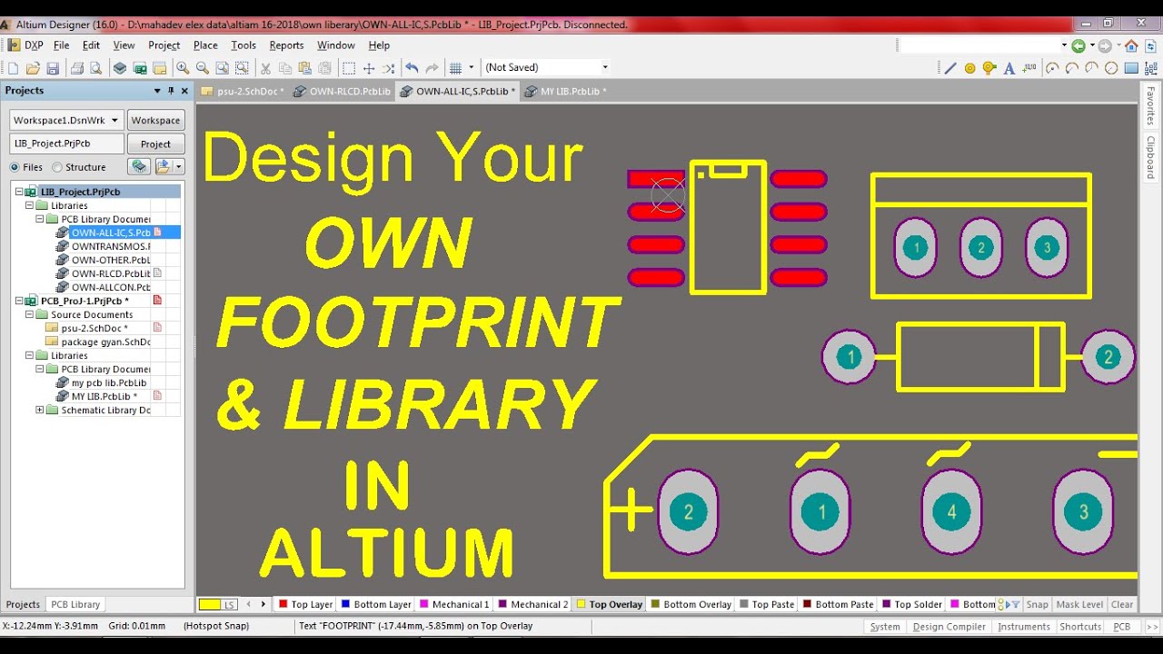Select Place Arc by Center tool
This screenshot has width=1163, height=654.
[1052, 68]
